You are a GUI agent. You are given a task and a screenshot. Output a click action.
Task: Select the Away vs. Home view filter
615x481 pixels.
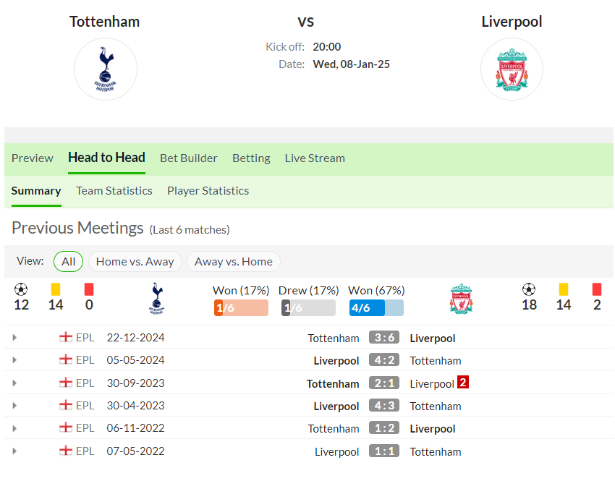(x=234, y=261)
